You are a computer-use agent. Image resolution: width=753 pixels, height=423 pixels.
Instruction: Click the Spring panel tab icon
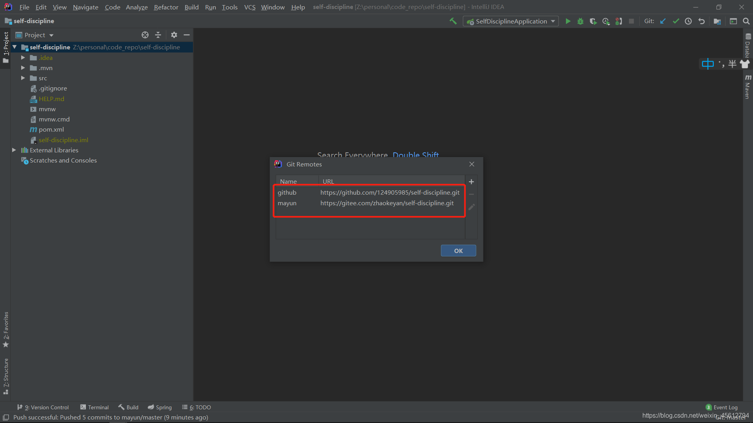tap(152, 407)
